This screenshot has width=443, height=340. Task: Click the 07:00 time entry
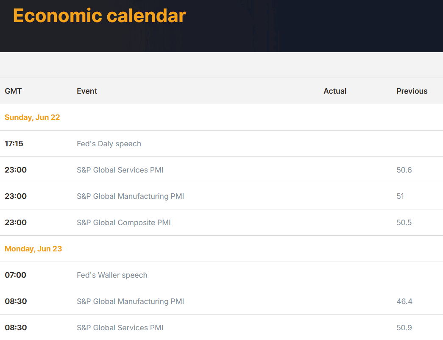tap(15, 275)
